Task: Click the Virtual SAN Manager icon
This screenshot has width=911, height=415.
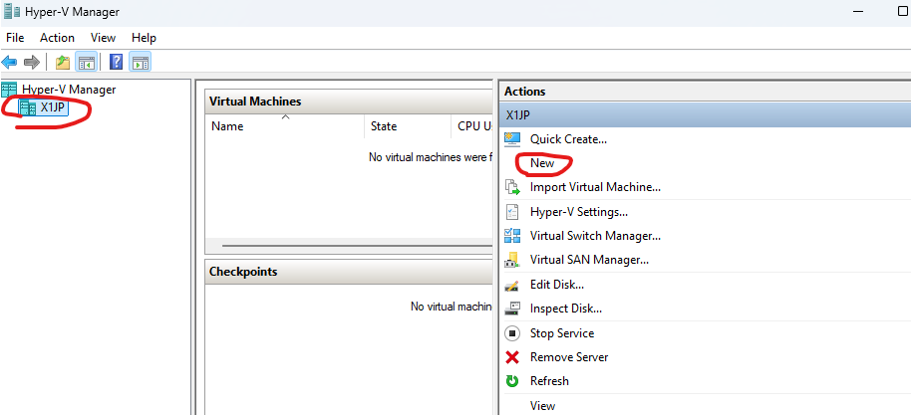Action: pyautogui.click(x=512, y=260)
